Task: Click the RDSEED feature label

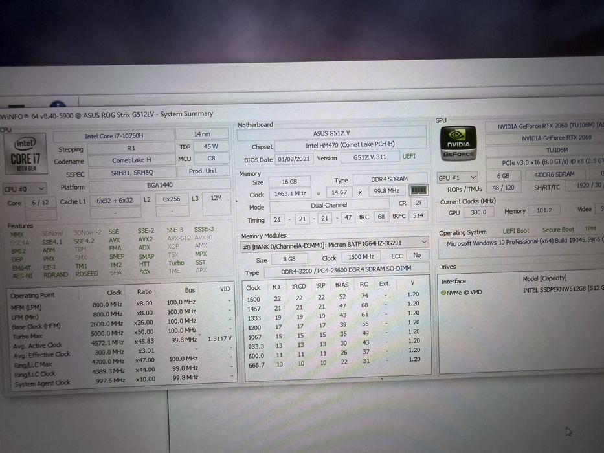Action: point(87,274)
